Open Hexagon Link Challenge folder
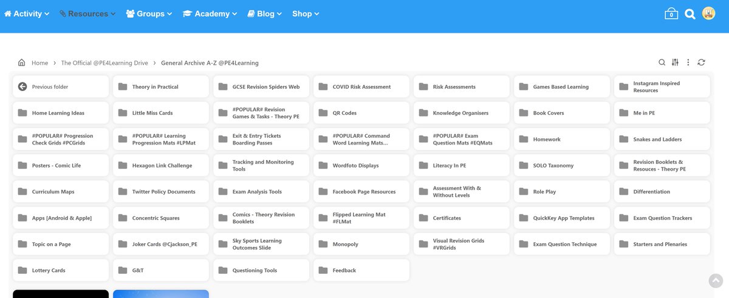729x298 pixels. click(x=161, y=165)
